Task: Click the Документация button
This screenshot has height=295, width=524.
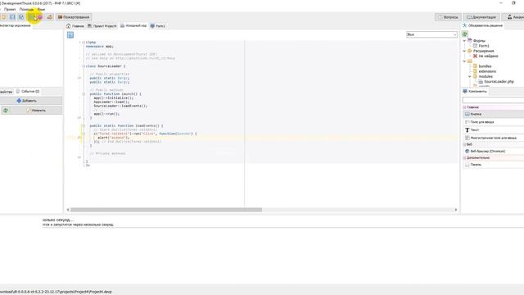Action: pyautogui.click(x=481, y=17)
